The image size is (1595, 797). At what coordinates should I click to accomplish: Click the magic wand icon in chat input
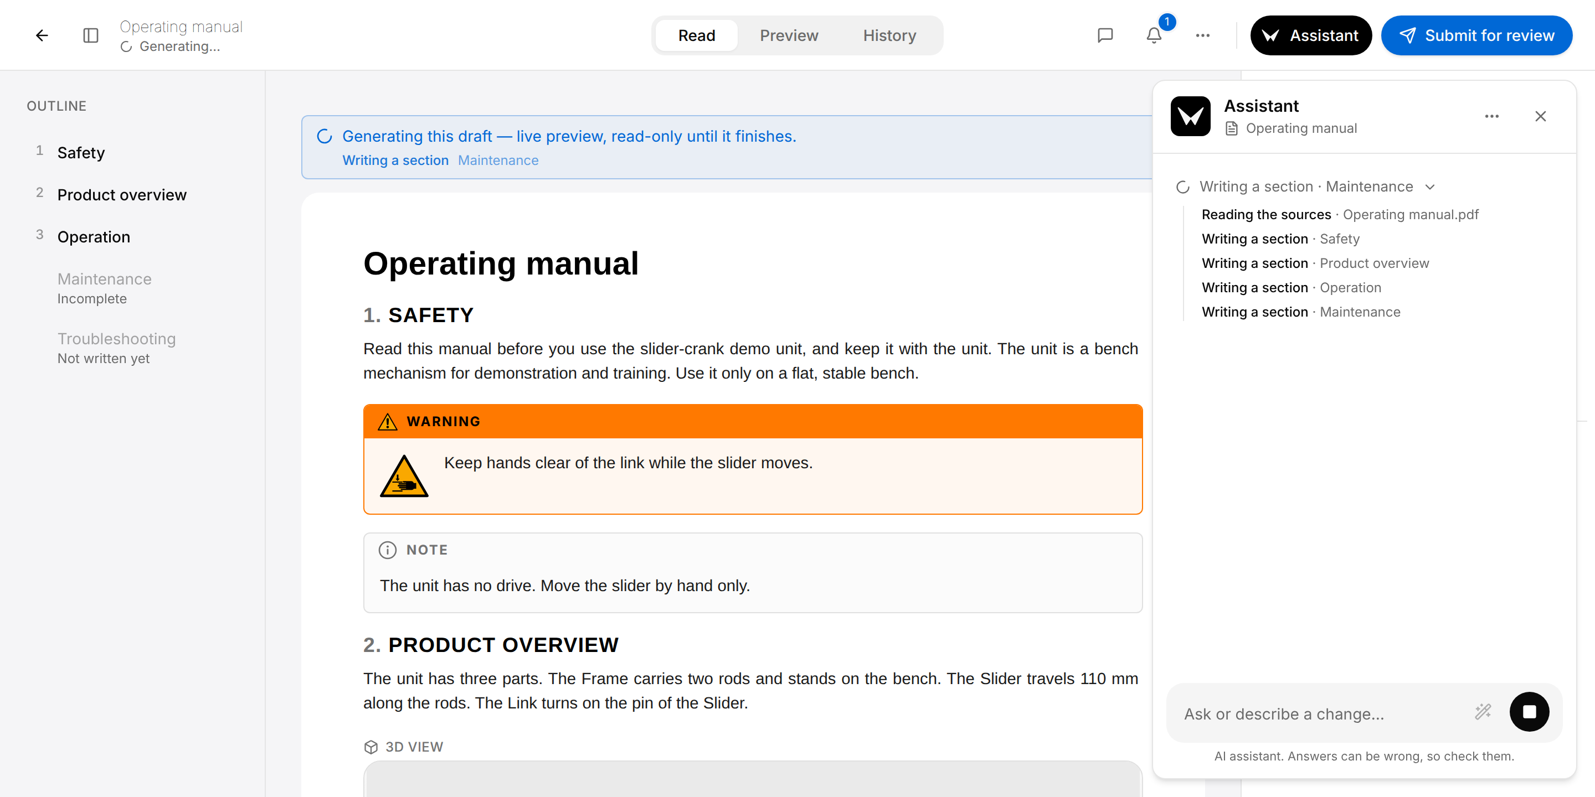click(1483, 712)
